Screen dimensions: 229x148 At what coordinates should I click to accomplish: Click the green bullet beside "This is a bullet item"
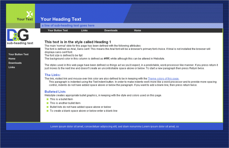47,99
